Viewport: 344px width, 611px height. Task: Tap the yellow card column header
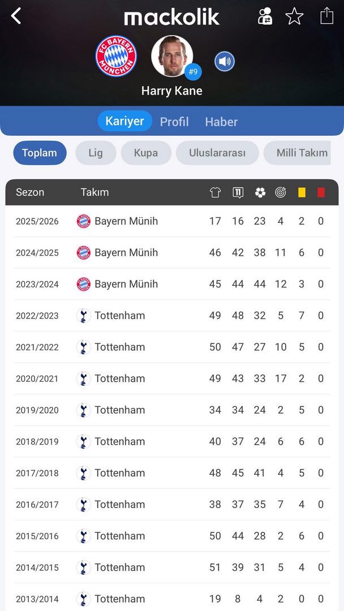click(x=302, y=192)
